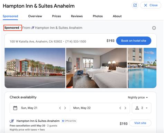Go to the Reviews tab

[77, 16]
